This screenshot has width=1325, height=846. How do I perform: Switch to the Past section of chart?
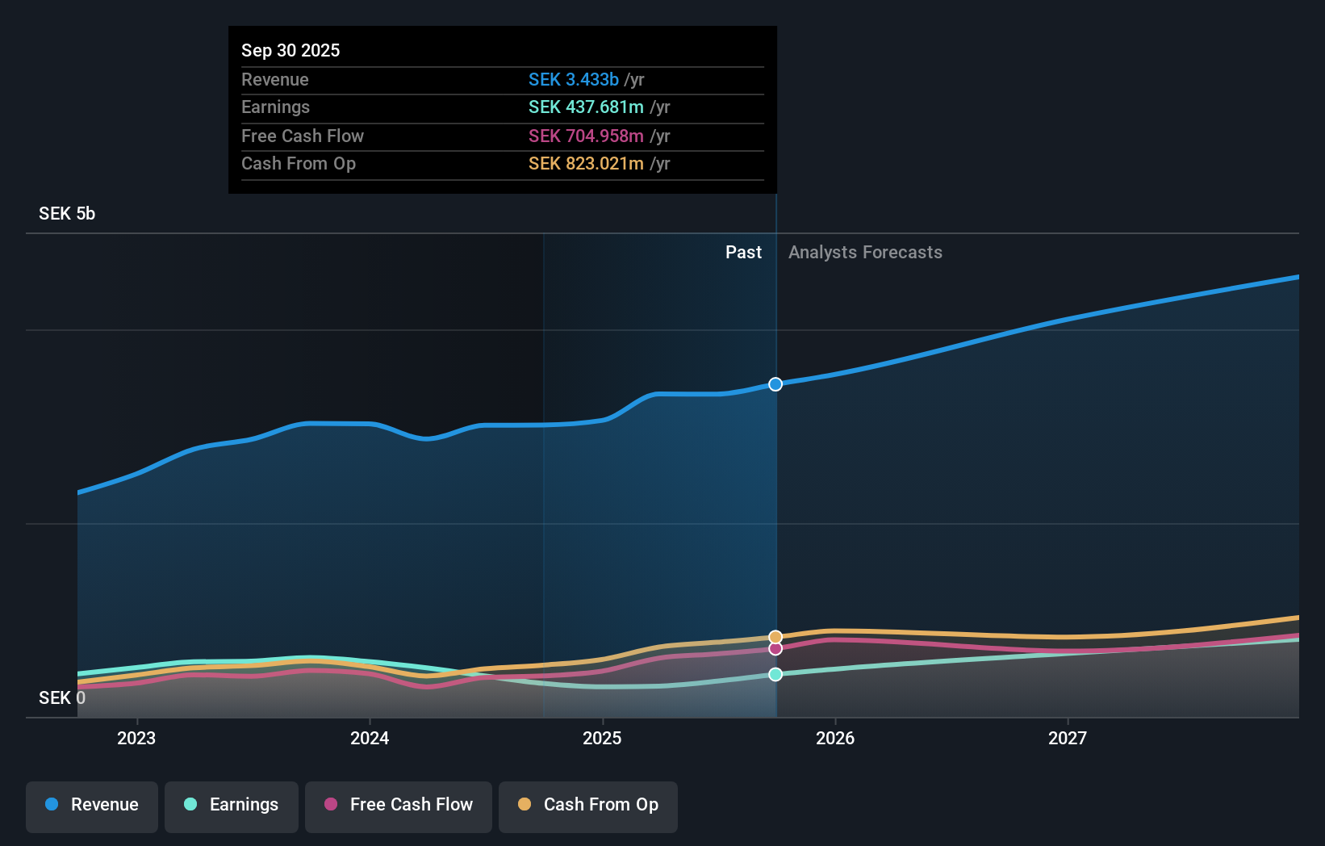pos(743,252)
